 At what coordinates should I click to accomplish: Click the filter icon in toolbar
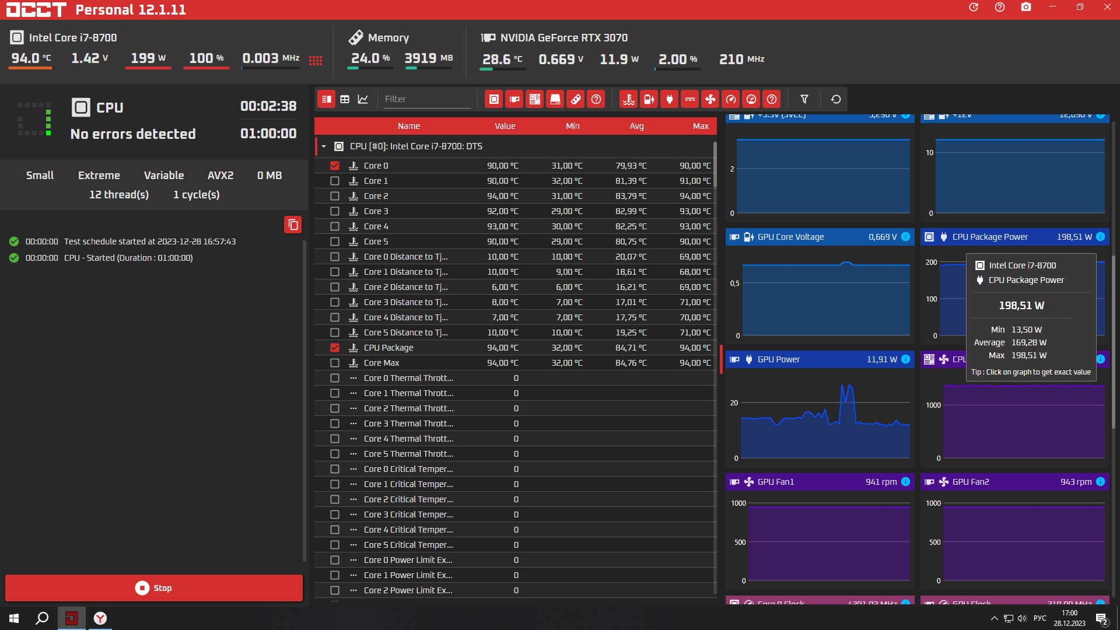coord(804,99)
